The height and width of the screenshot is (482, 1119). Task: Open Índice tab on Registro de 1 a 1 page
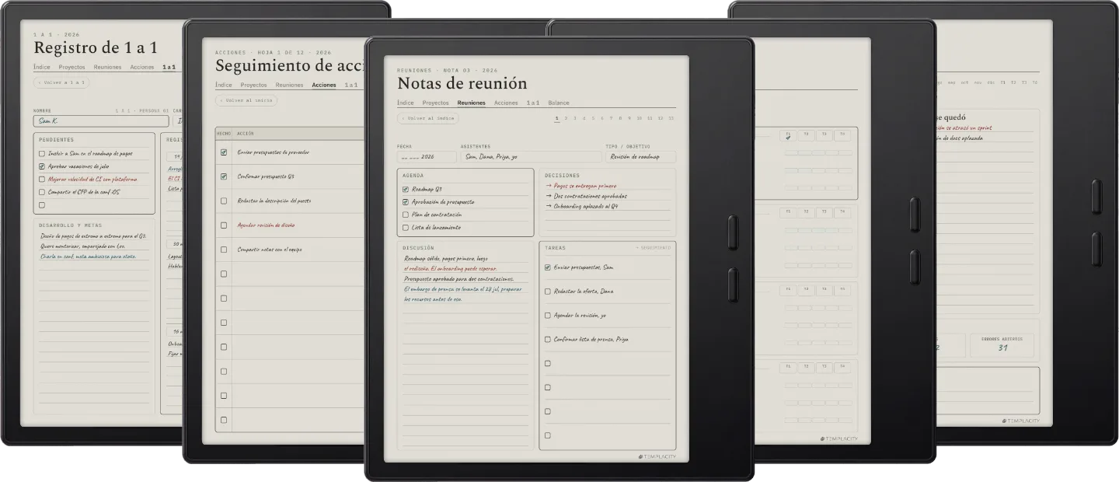(x=42, y=67)
